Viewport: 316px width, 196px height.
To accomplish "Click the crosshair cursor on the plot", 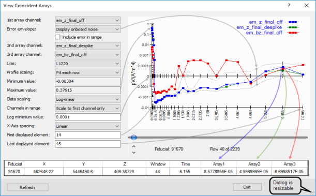I will [x=283, y=67].
